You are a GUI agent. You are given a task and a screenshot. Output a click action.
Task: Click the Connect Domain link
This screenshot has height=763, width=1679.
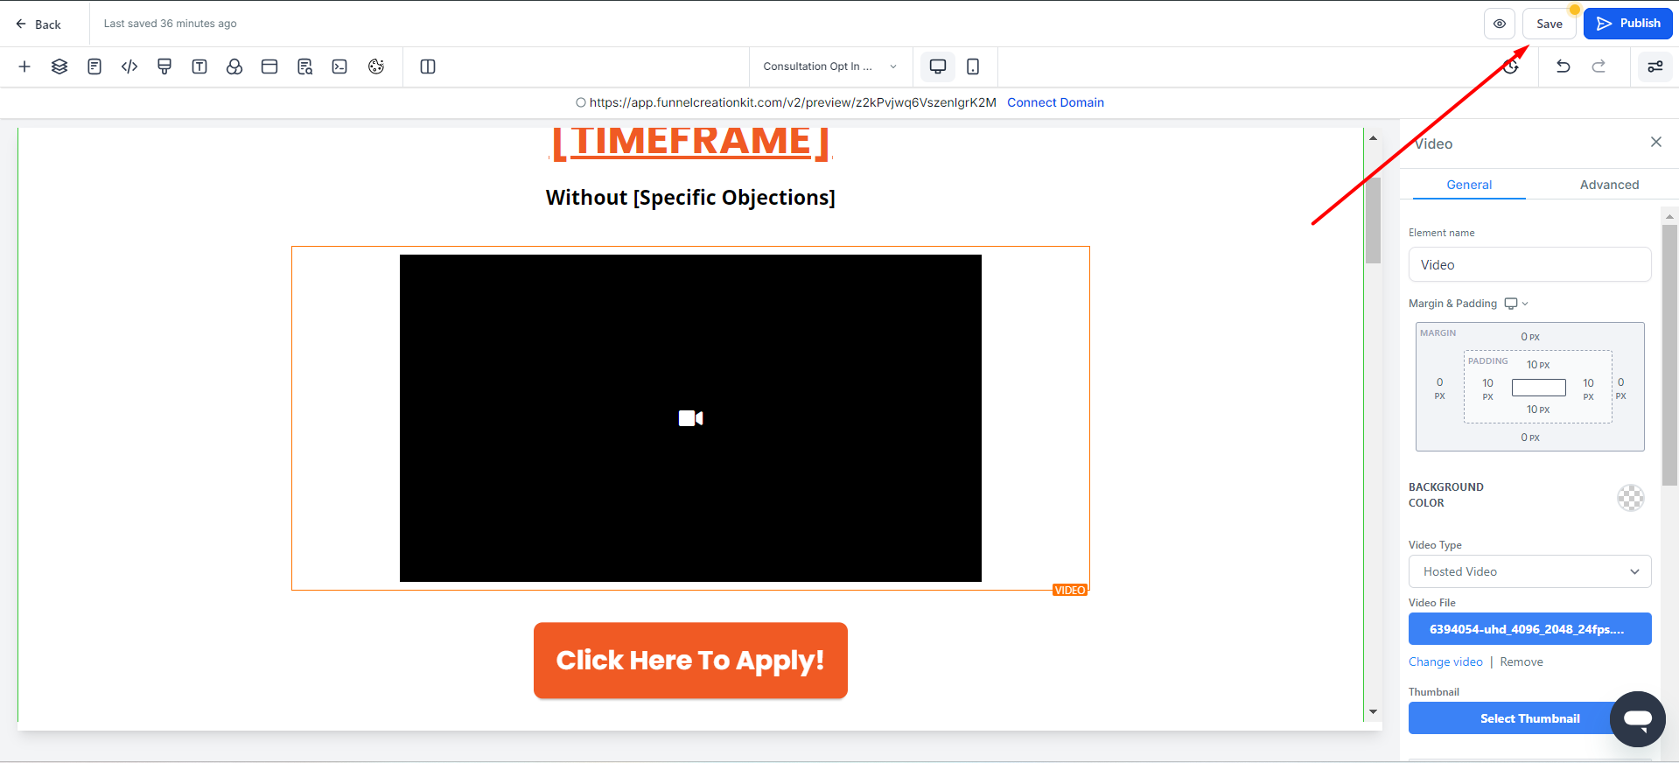point(1055,102)
